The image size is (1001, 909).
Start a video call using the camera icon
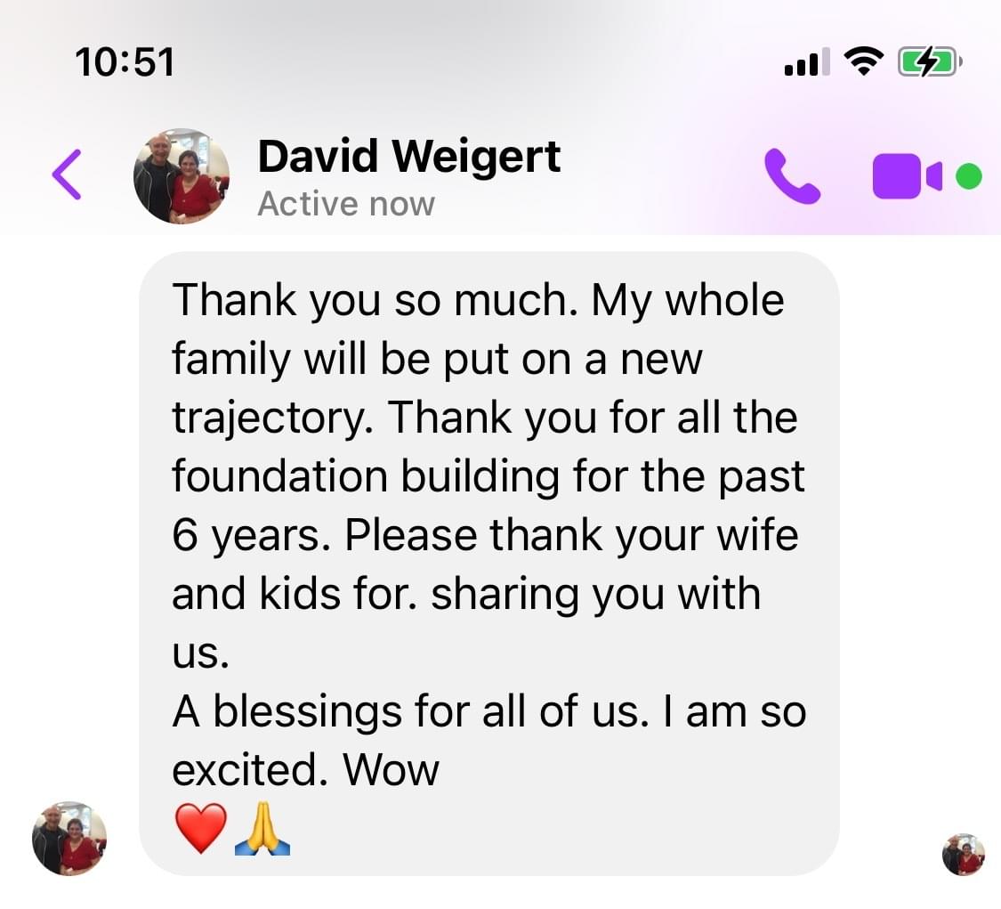point(907,176)
